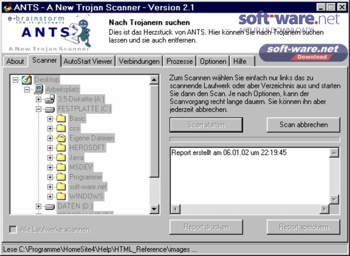Click the 3,5-Diskette floppy drive icon

click(x=50, y=99)
